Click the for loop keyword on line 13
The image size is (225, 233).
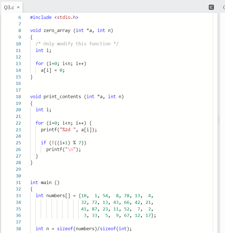click(39, 63)
